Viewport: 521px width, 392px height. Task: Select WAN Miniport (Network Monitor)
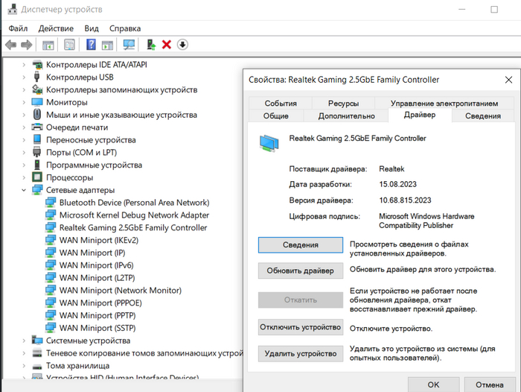(x=121, y=290)
